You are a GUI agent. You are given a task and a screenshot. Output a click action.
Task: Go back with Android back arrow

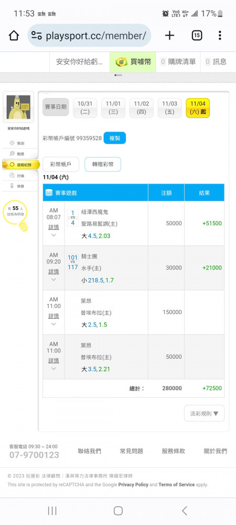pyautogui.click(x=185, y=510)
